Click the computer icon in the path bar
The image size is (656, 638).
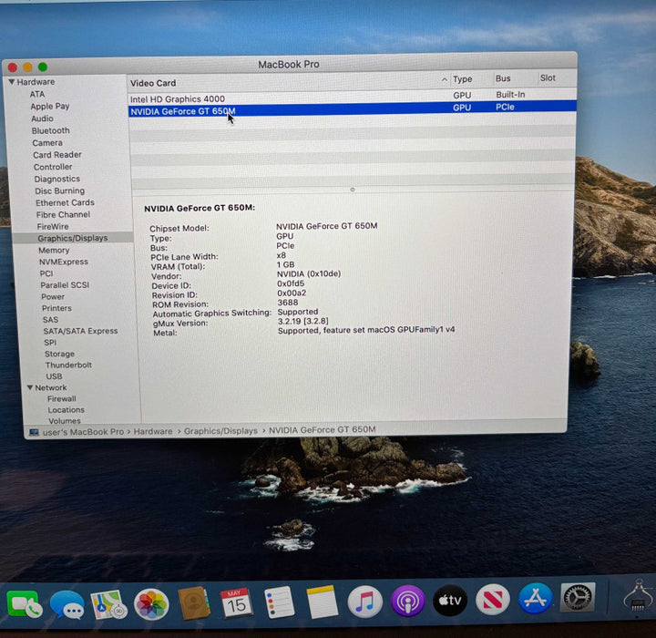[34, 432]
